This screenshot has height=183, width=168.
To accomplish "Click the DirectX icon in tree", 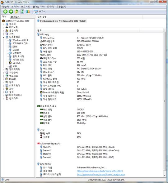I will (7, 79).
